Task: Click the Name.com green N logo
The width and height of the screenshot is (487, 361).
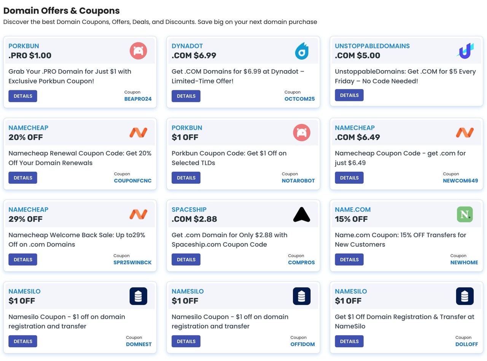Action: 465,214
